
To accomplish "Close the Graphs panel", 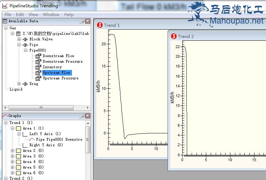I will coord(88,116).
